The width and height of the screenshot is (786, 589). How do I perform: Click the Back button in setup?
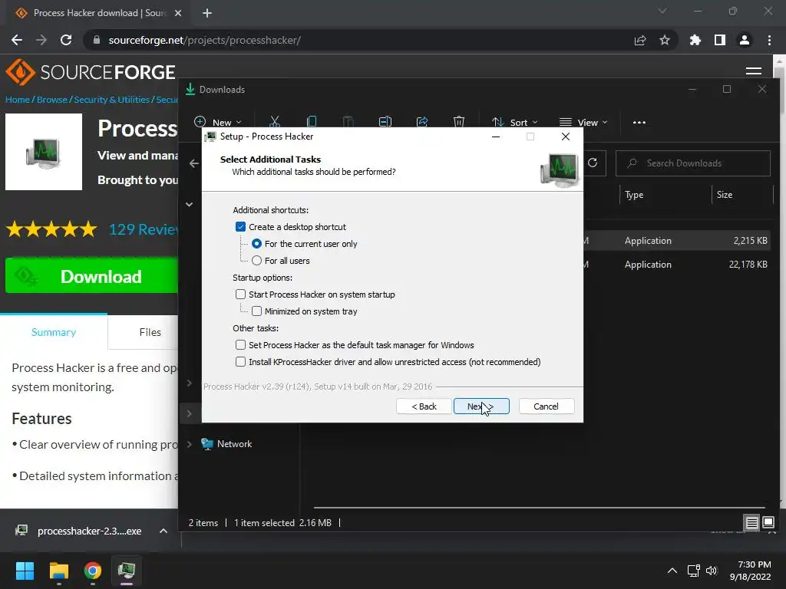click(424, 406)
